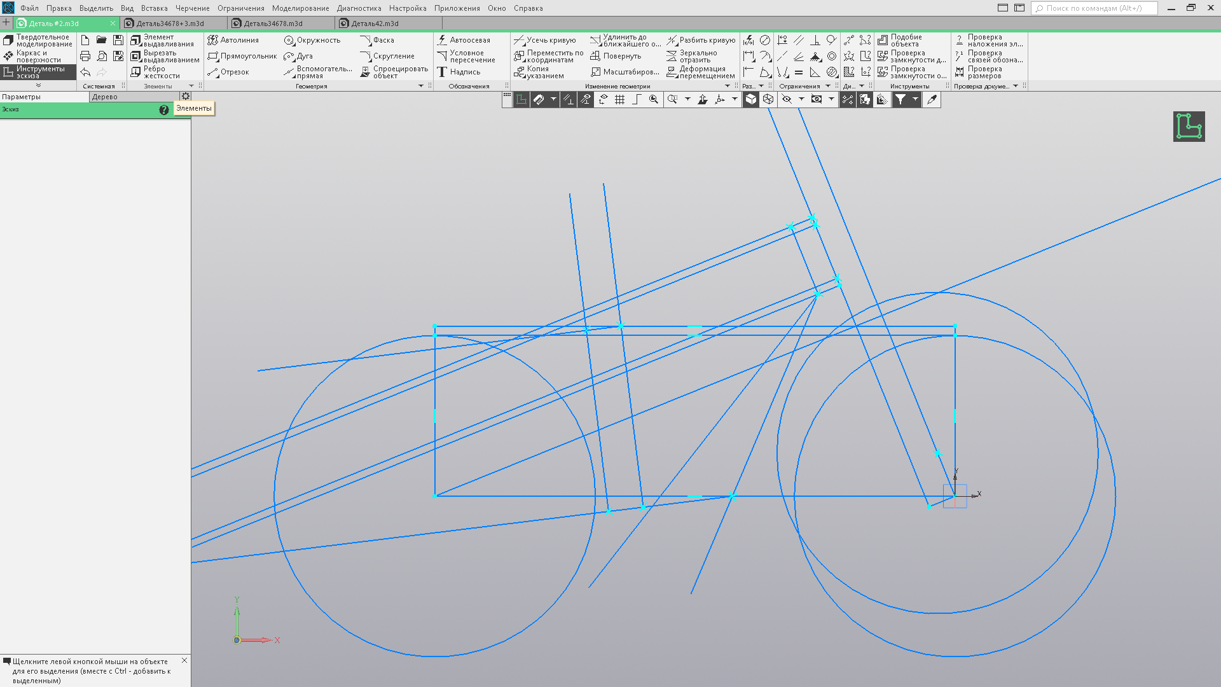Screen dimensions: 1221x687
Task: Open the filter dropdown arrow in view toolbar
Action: tap(915, 99)
